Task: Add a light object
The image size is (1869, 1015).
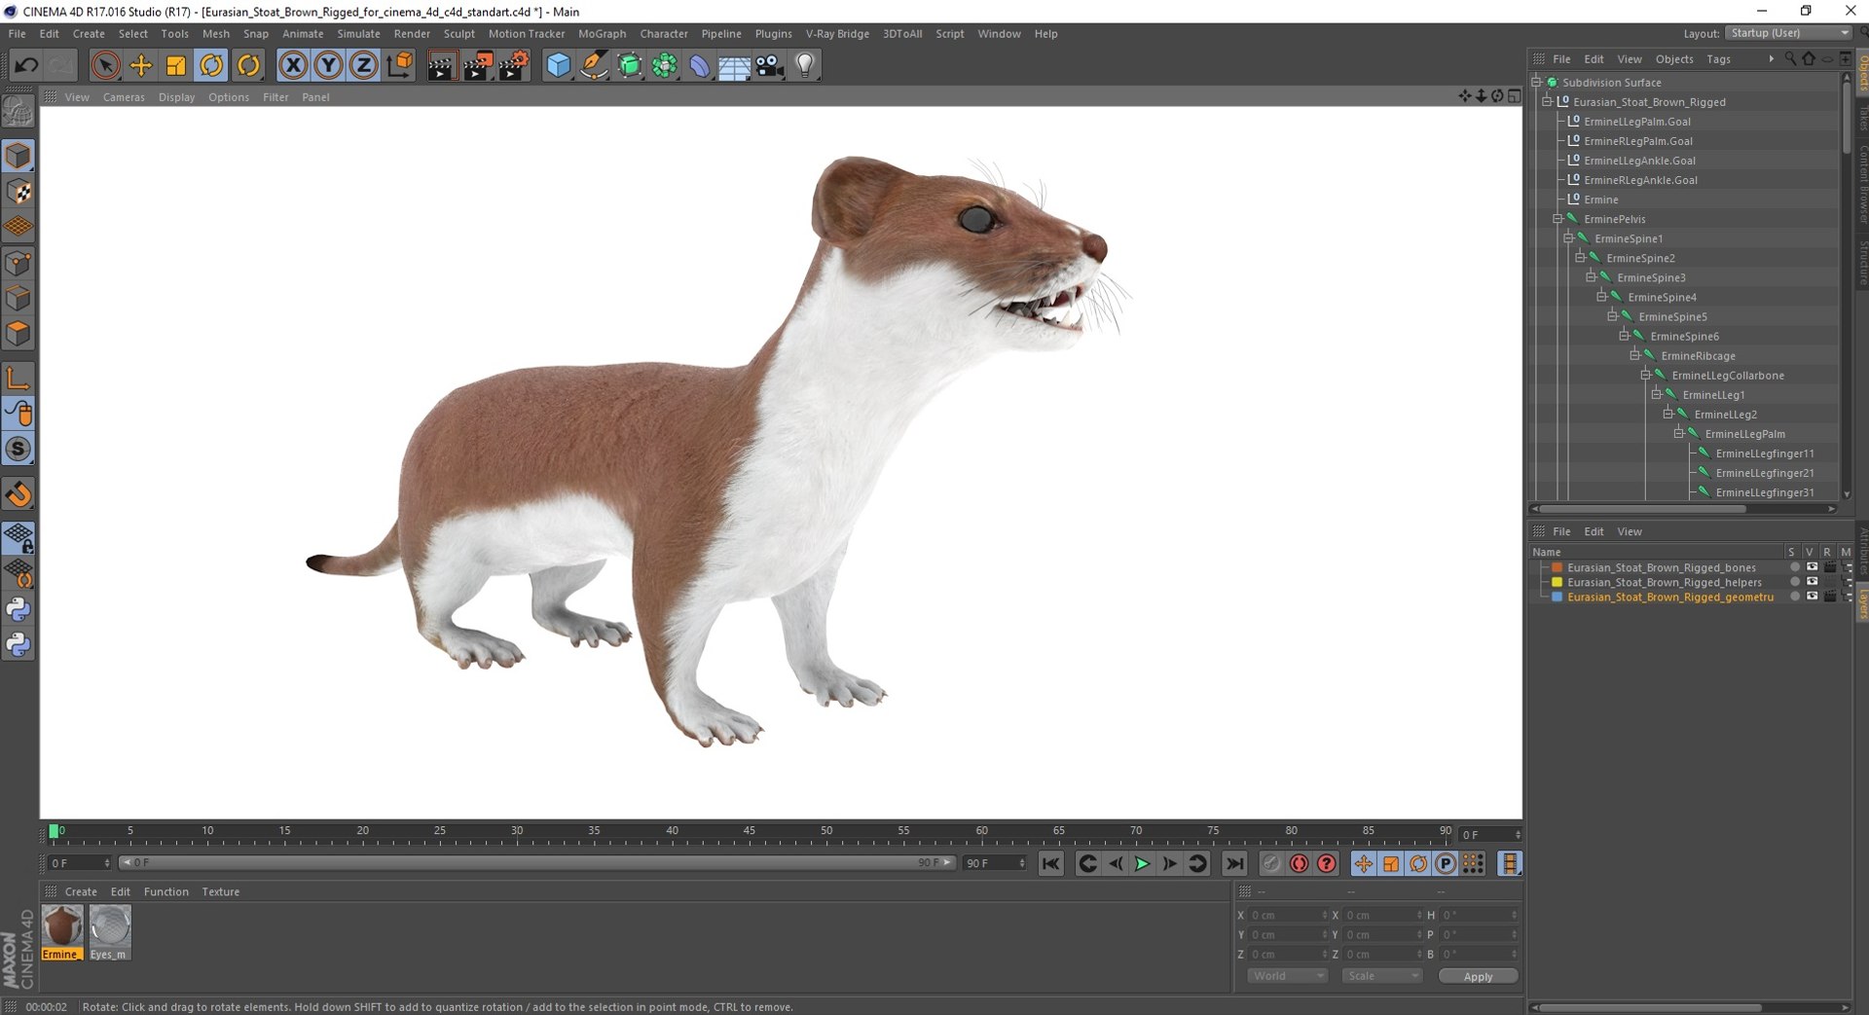Action: [x=805, y=65]
